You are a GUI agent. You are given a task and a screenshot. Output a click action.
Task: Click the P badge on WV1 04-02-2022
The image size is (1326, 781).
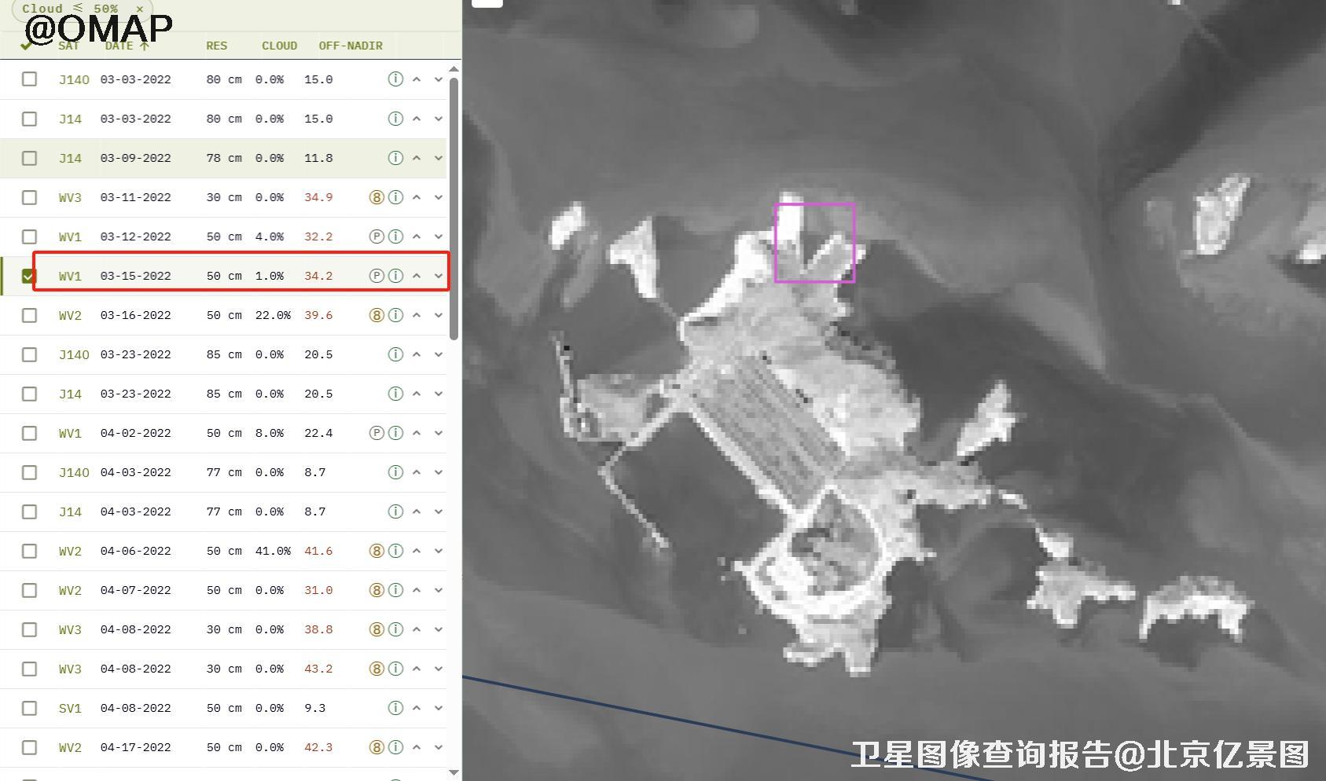tap(376, 433)
